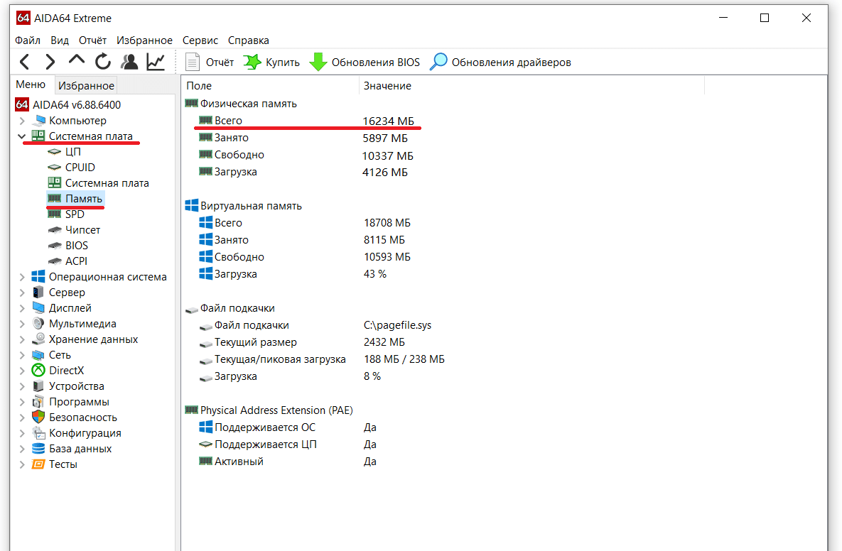Select the Всего physical memory row
Image resolution: width=842 pixels, height=551 pixels.
[x=228, y=121]
